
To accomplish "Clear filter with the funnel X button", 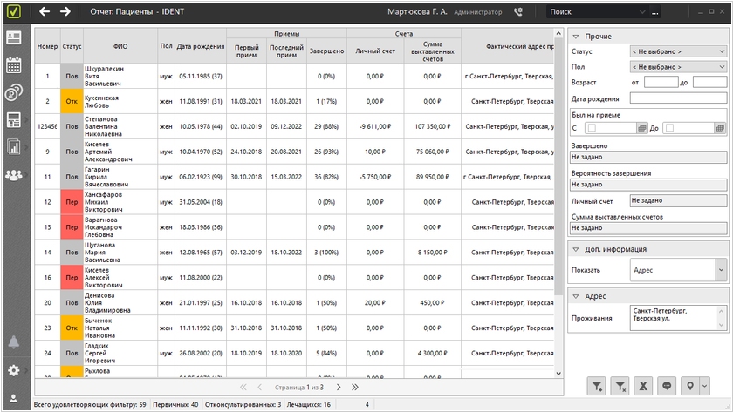I will coord(620,386).
